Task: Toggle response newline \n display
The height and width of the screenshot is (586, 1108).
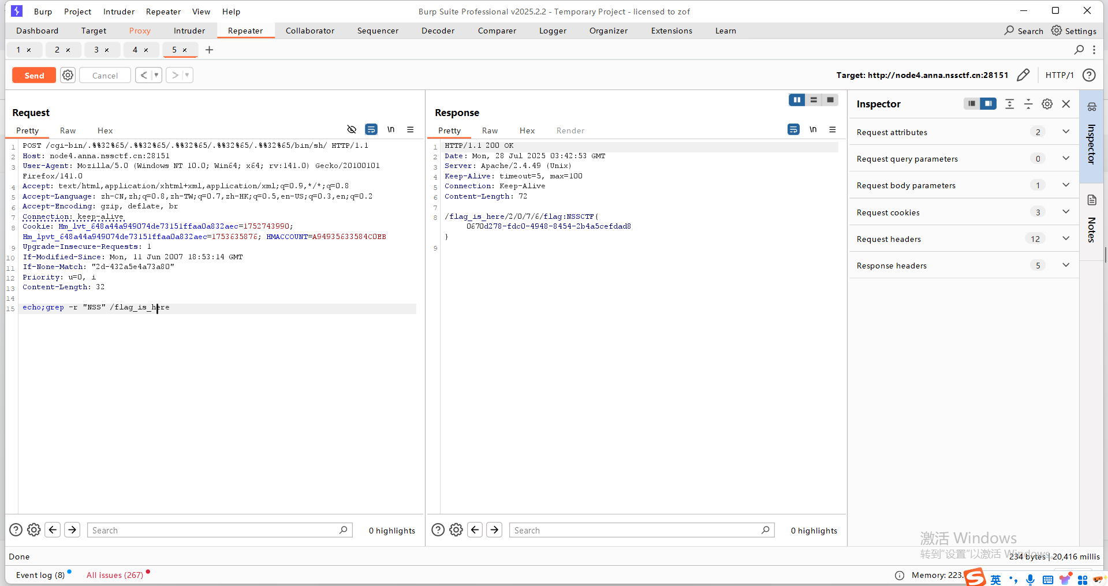Action: tap(813, 129)
